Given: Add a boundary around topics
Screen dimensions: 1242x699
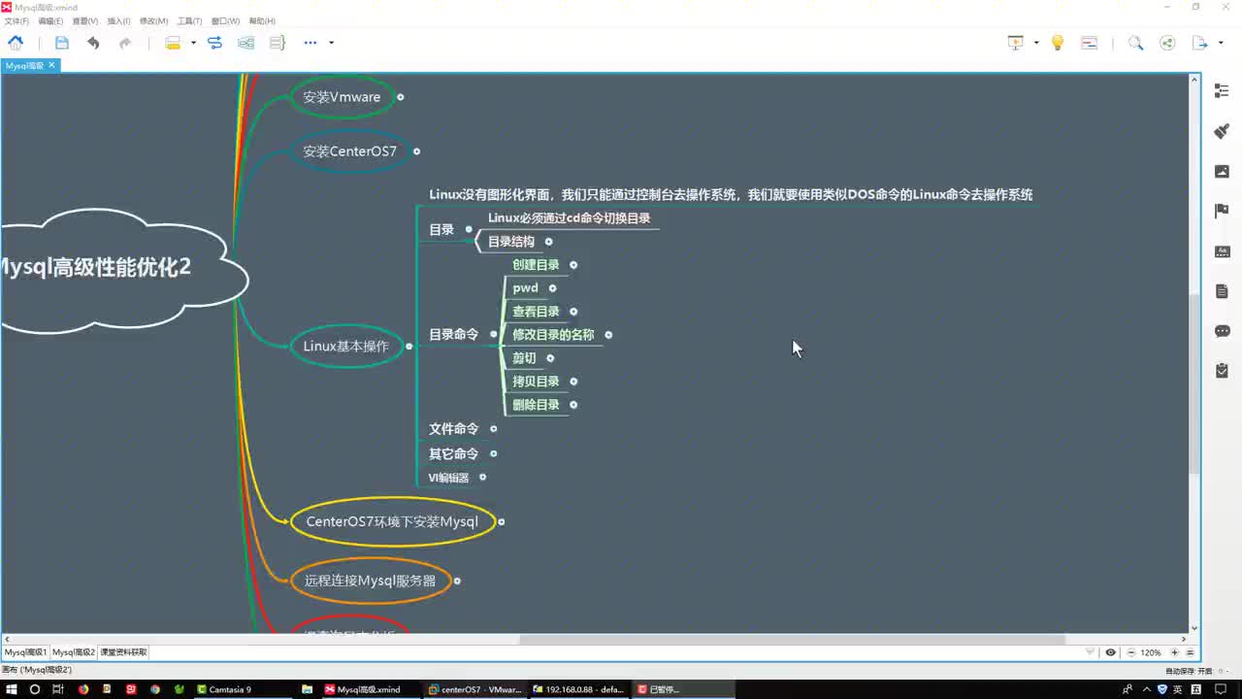Looking at the screenshot, I should click(245, 43).
